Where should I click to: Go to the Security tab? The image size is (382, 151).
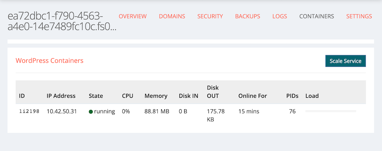tap(210, 16)
